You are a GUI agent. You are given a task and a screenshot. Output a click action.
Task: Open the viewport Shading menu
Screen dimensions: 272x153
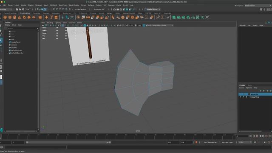coord(50,23)
